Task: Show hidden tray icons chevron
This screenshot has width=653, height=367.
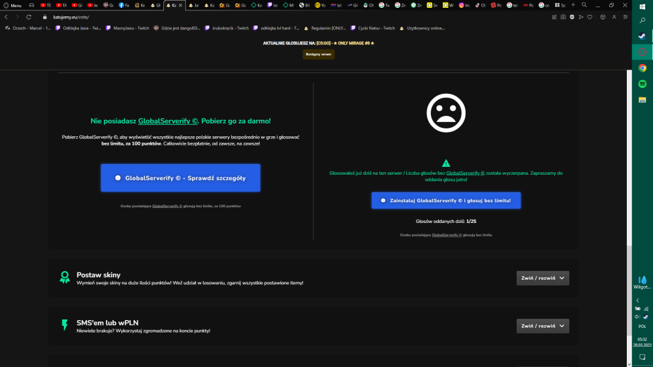Action: [x=637, y=300]
